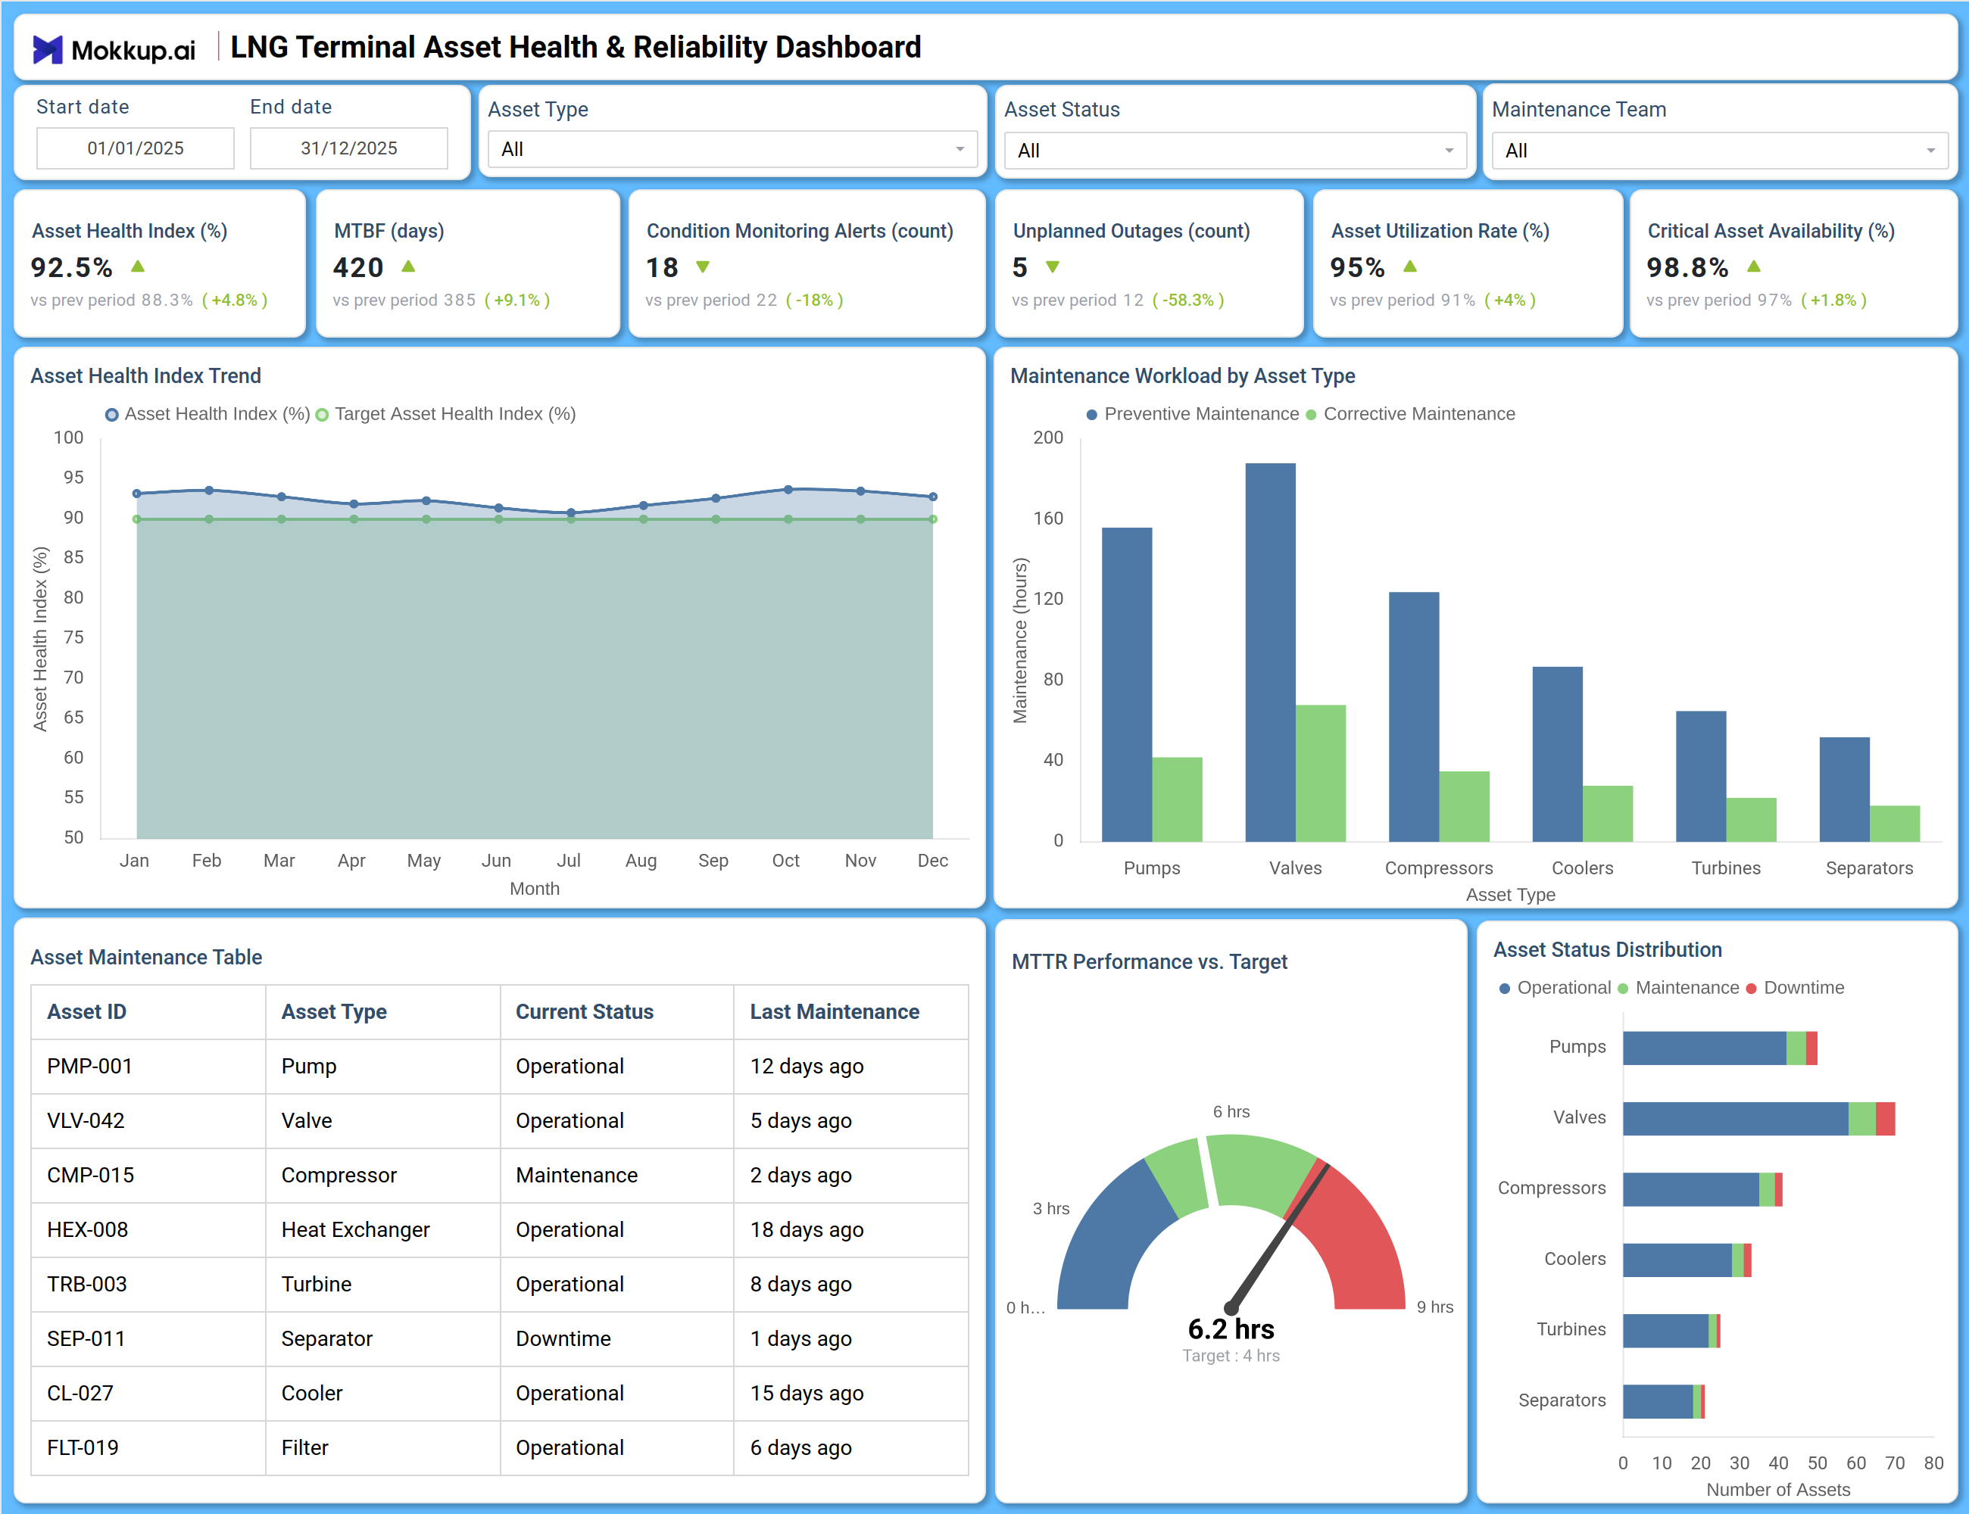Screen dimensions: 1969x1514
Task: Click the '18 days ago' maintenance cell
Action: [851, 1230]
